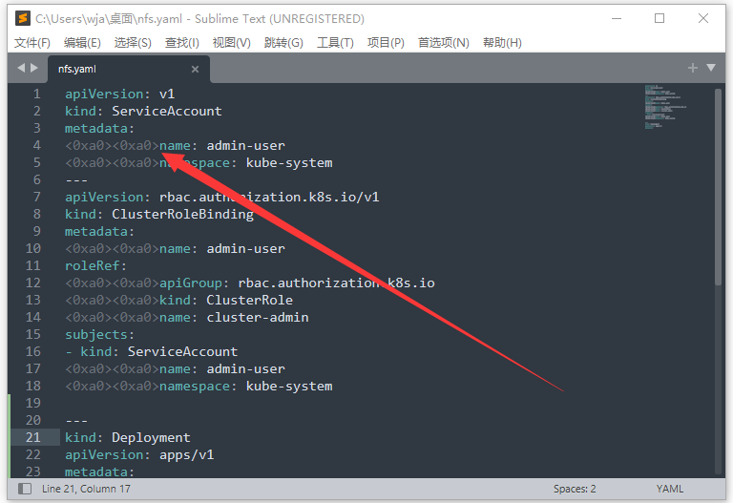
Task: Click 'ClusterRole' on line 13
Action: coord(250,300)
